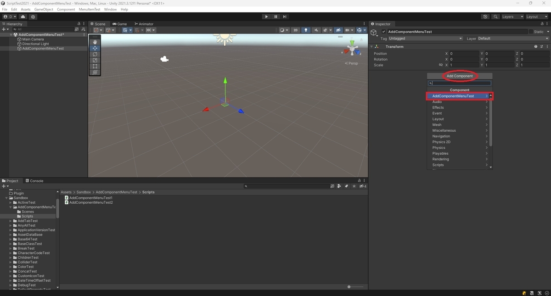Select AddComponentMenuTest2 script
The height and width of the screenshot is (296, 551).
[89, 202]
